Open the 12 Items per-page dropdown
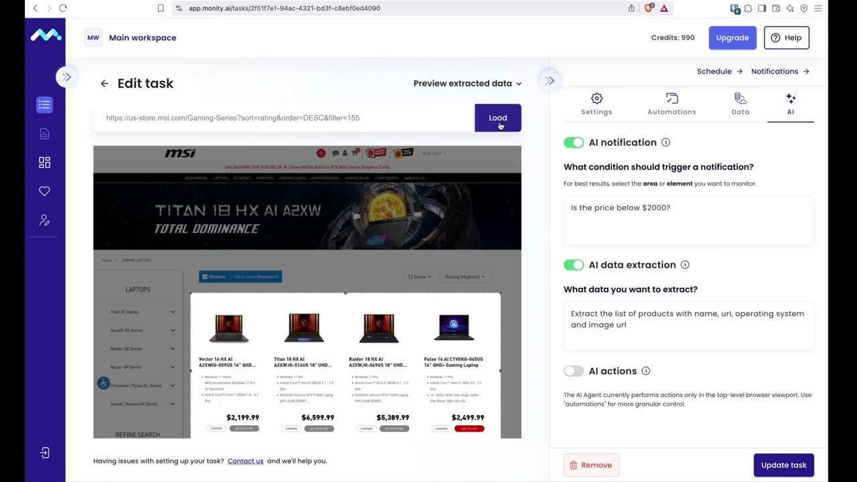The height and width of the screenshot is (482, 857). [419, 276]
